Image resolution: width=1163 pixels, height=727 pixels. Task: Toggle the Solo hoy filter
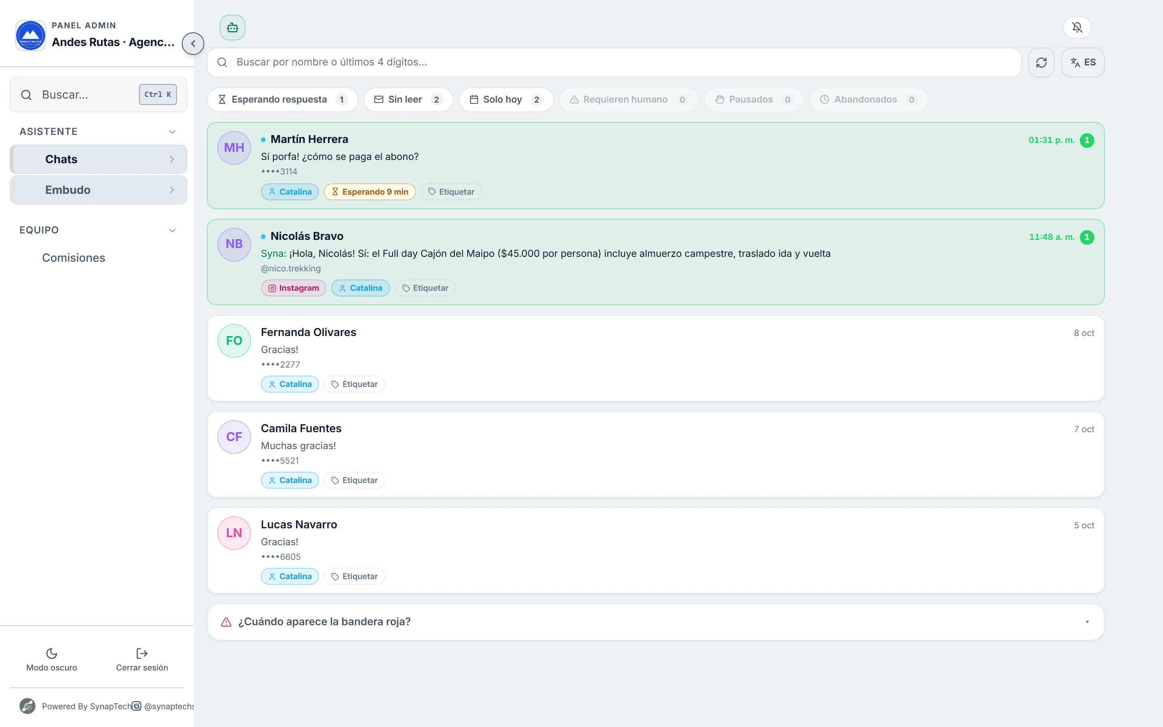tap(506, 99)
